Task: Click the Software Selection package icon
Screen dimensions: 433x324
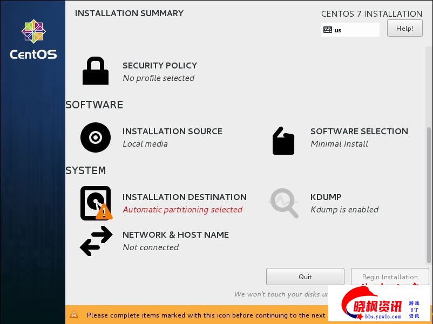Action: 283,141
